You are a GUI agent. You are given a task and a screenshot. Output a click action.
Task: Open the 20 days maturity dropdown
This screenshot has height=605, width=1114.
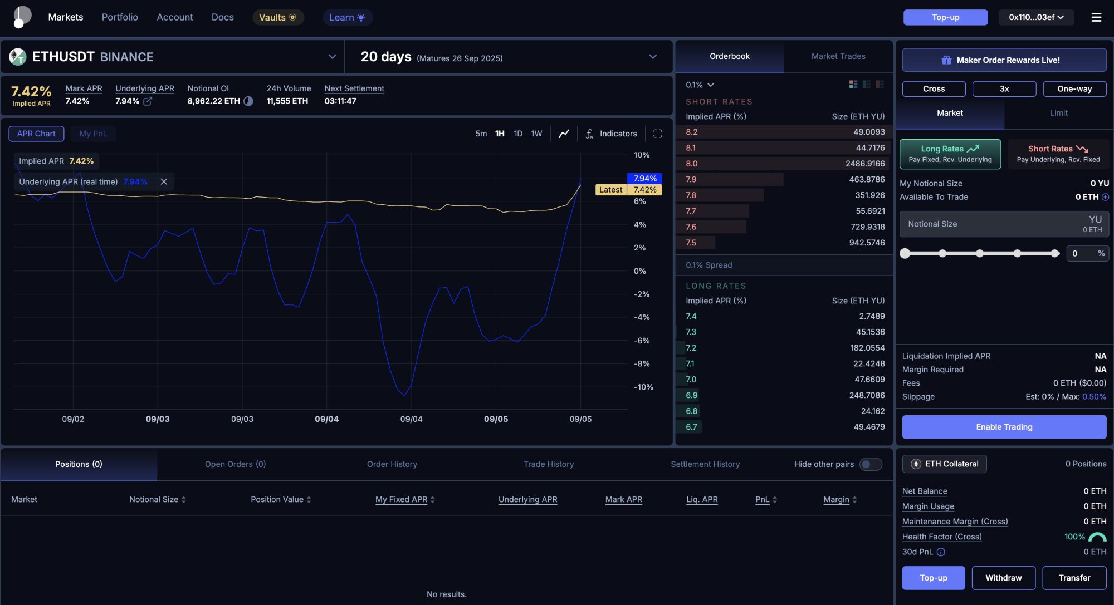click(652, 56)
